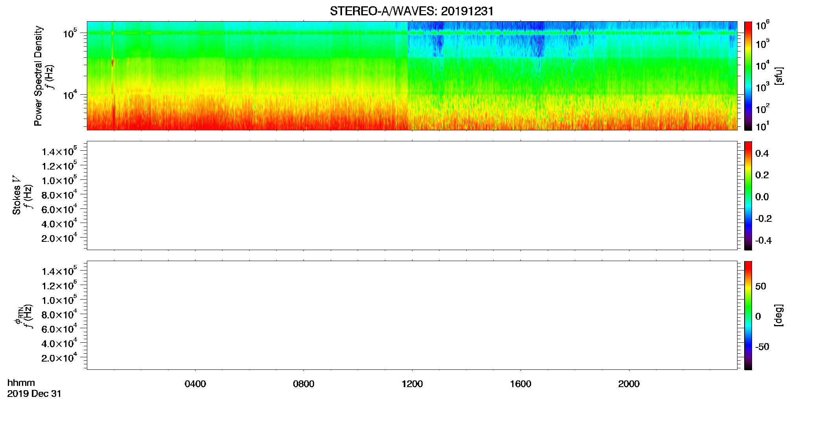Click the Stokes V axis label
This screenshot has width=824, height=424.
coord(17,195)
